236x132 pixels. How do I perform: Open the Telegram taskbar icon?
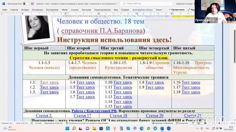[155, 128]
